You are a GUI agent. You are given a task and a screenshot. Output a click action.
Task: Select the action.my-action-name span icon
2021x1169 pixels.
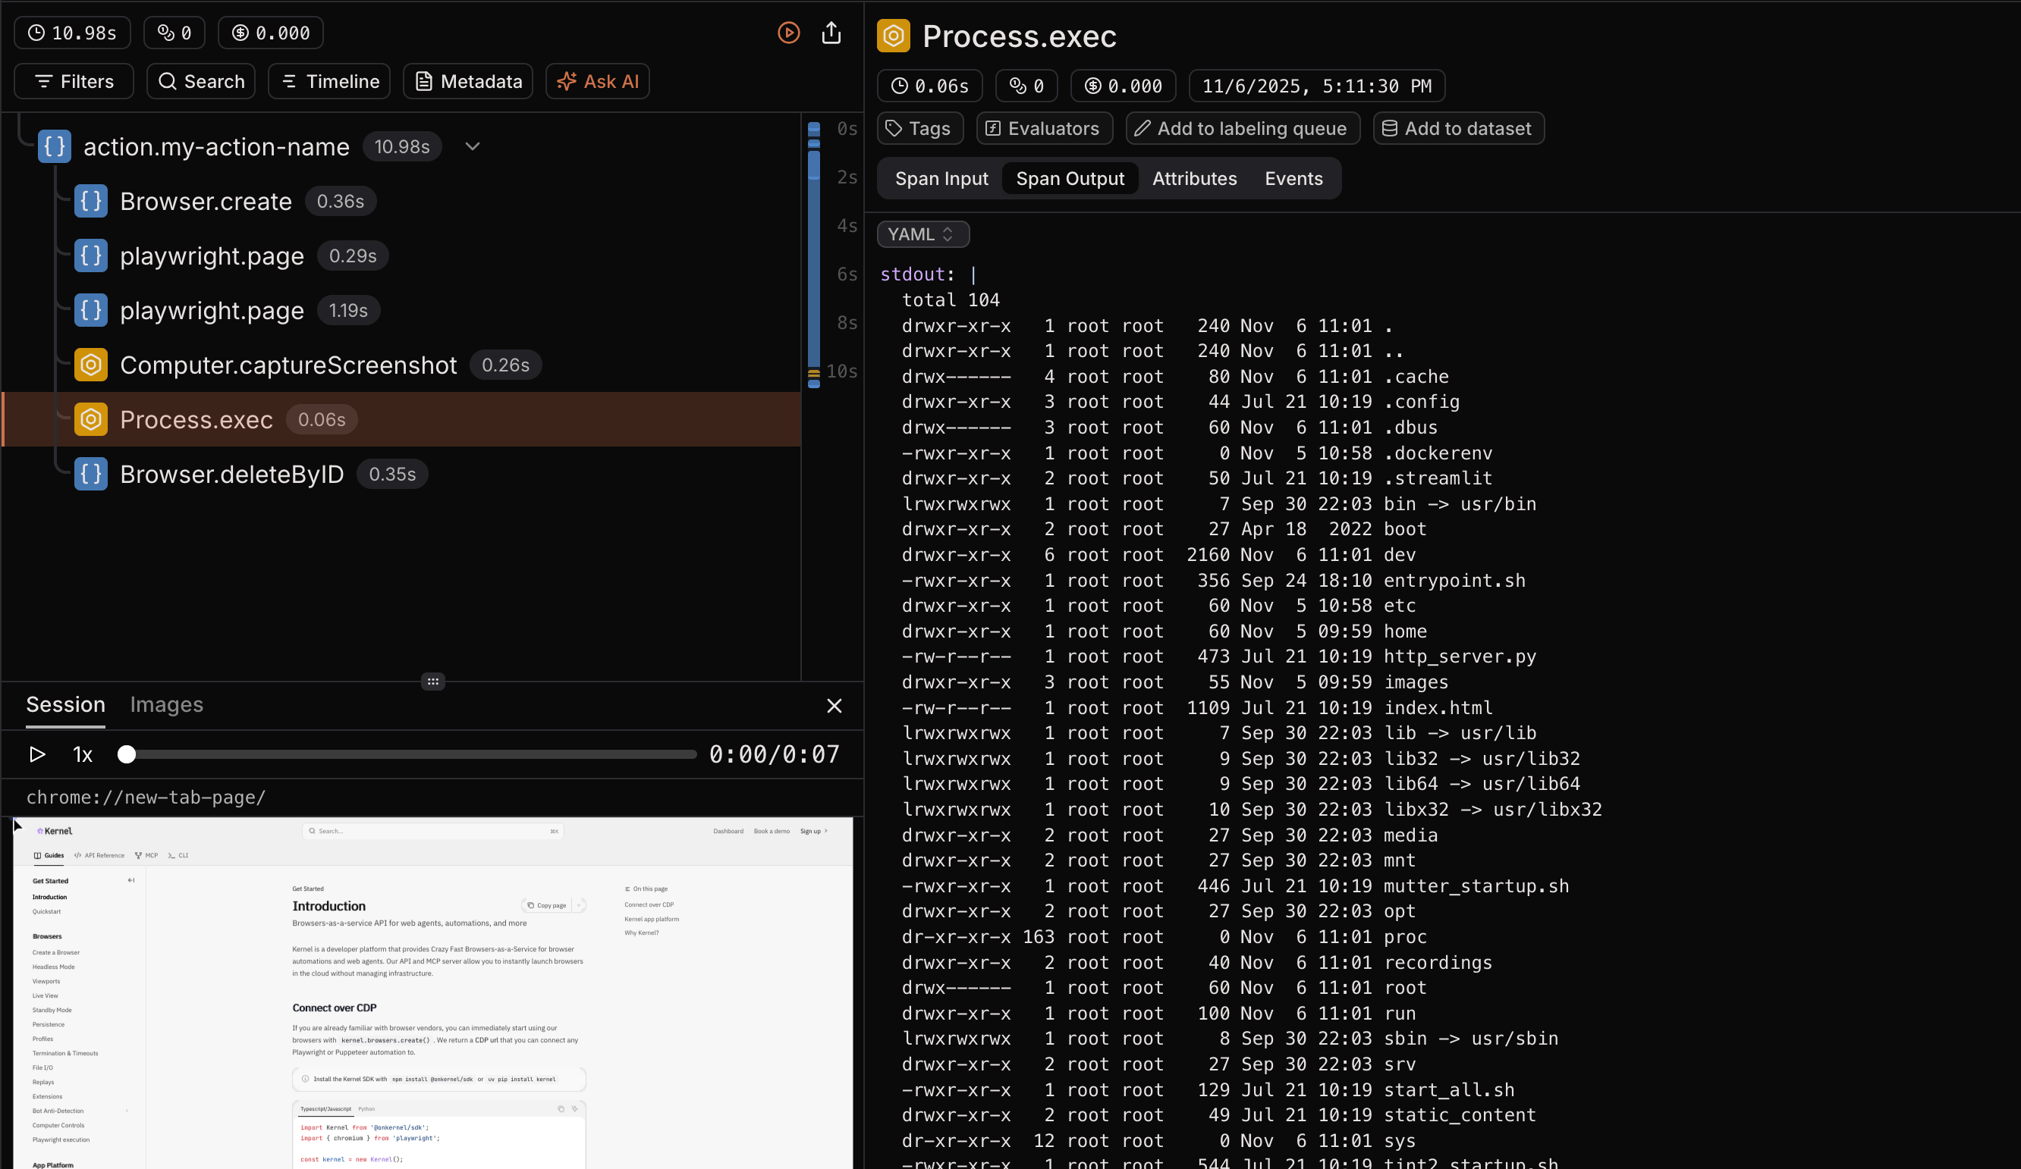point(55,146)
